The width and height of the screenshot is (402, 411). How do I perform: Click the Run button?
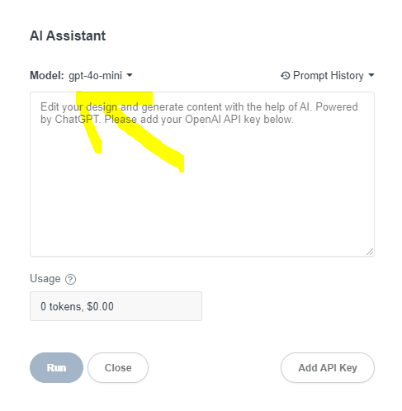[x=56, y=367]
